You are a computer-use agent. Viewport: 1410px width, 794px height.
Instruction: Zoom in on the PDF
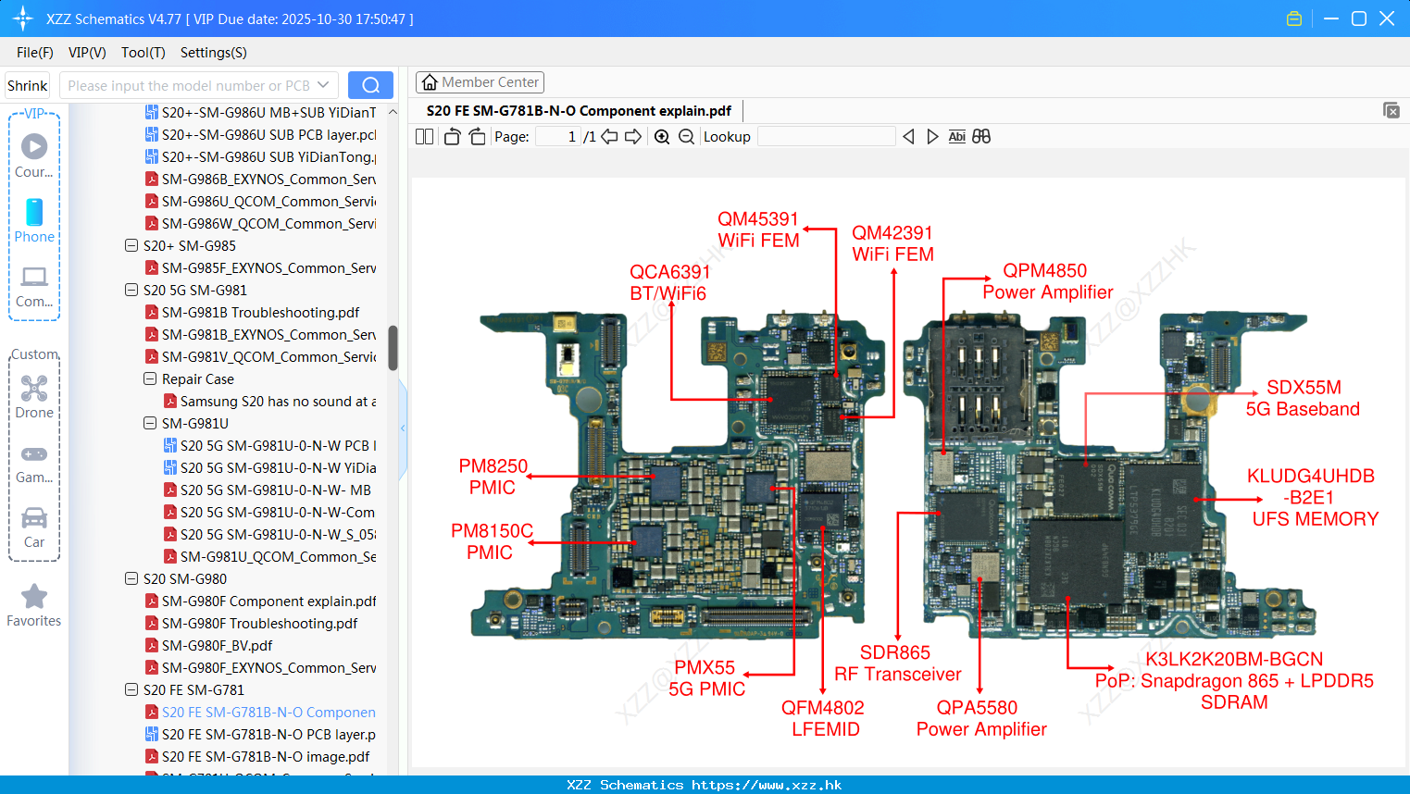[x=662, y=137]
